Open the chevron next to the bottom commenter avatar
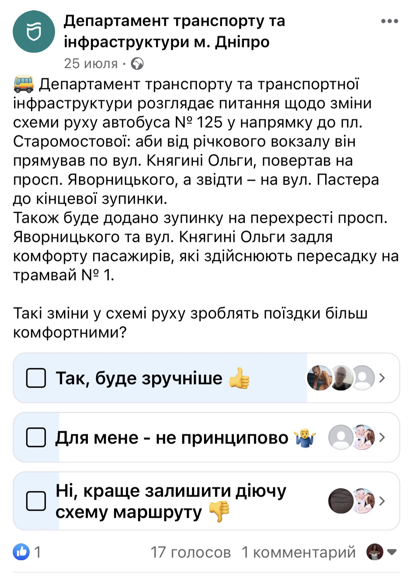Viewport: 413px width, 579px height. [x=391, y=552]
